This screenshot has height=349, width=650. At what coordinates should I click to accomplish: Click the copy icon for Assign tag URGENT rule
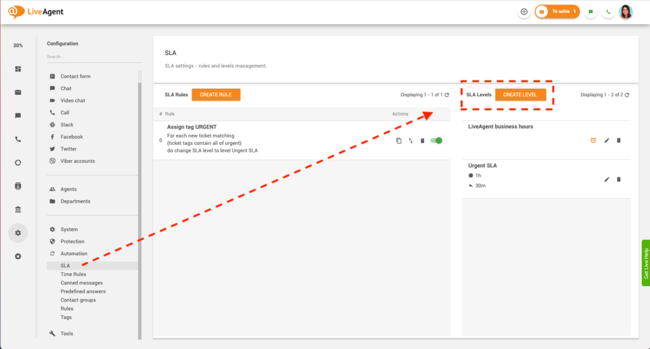[399, 141]
